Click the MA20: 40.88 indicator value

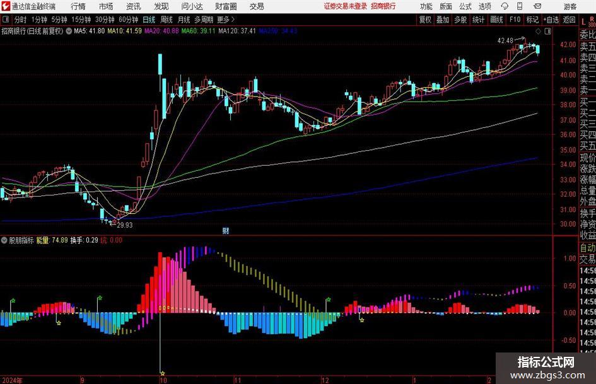[x=161, y=31]
